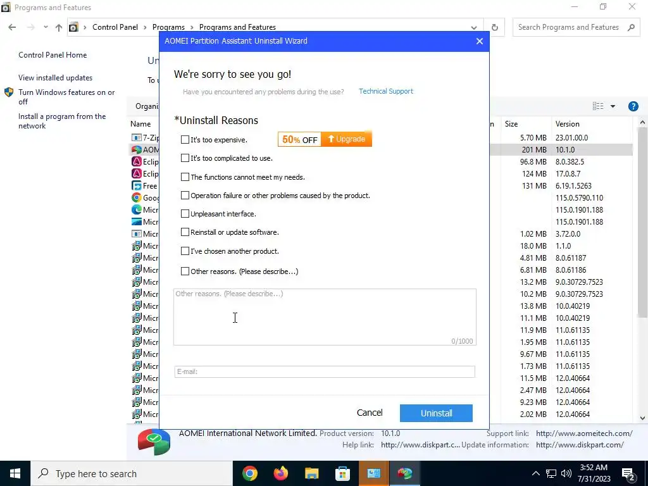Image resolution: width=648 pixels, height=486 pixels.
Task: Open the blue help question mark icon
Action: tap(633, 106)
